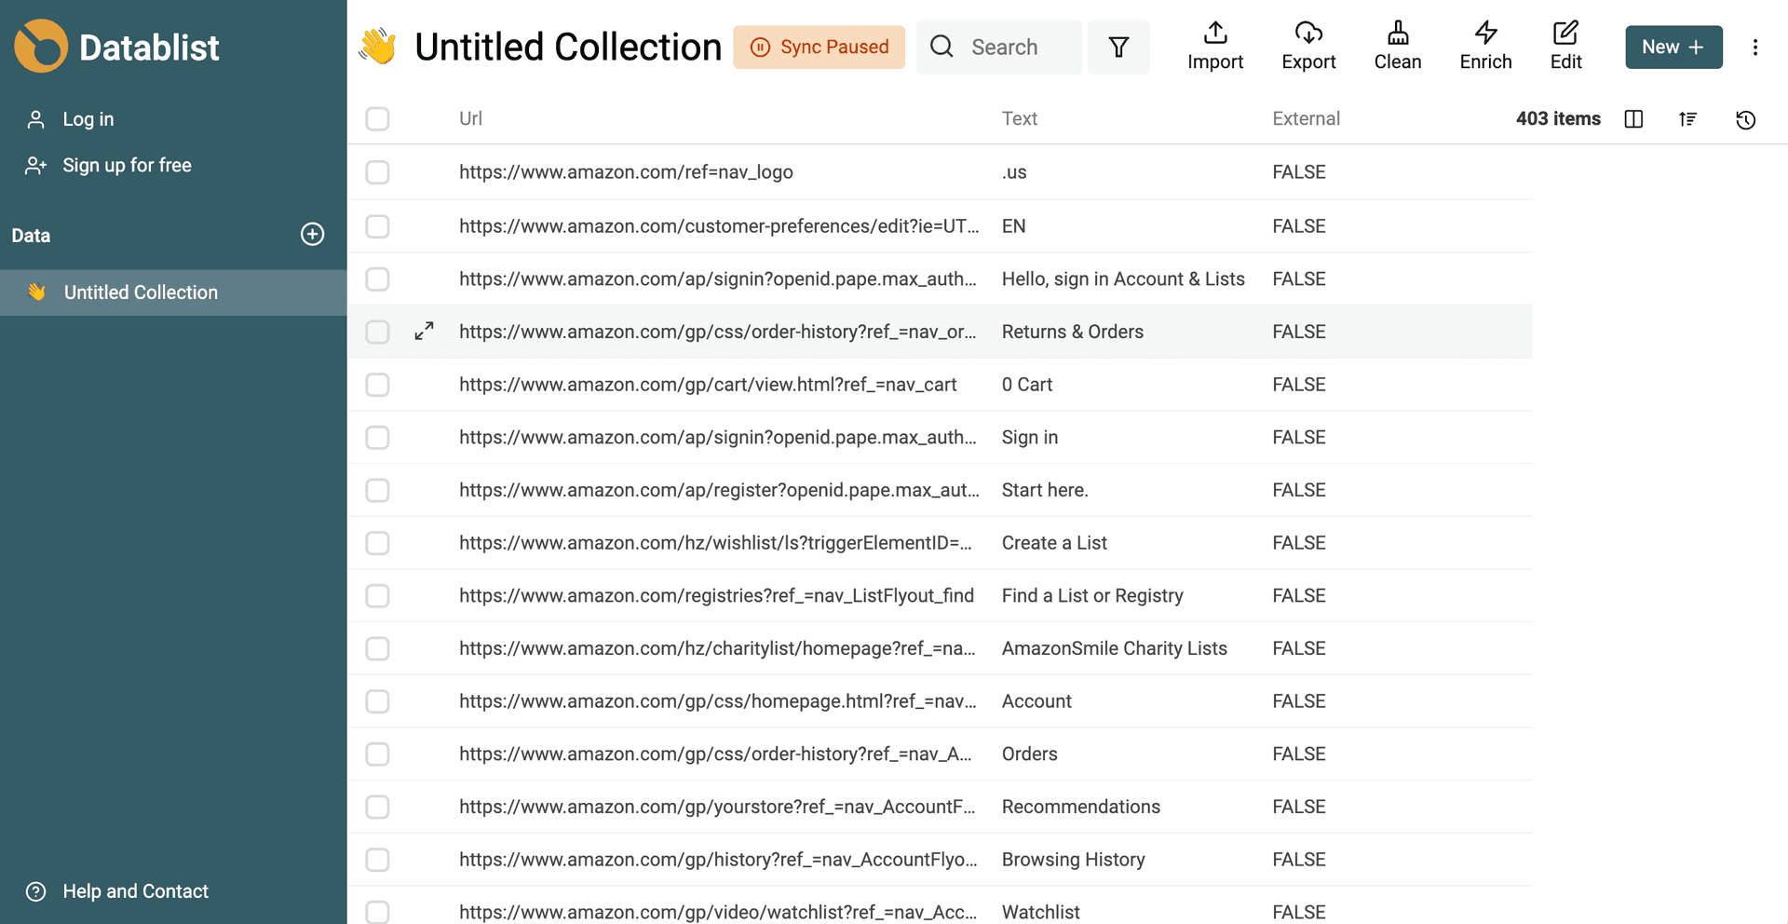Screen dimensions: 1788x924
Task: Open the three-dot overflow menu
Action: click(1756, 47)
